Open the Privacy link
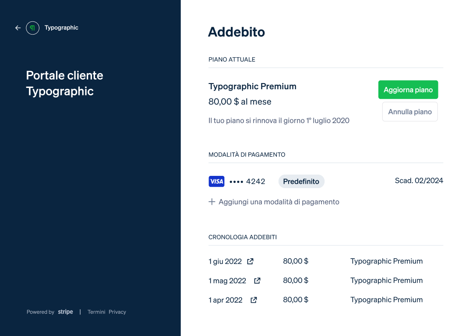Viewport: 473px width, 336px height. point(117,312)
